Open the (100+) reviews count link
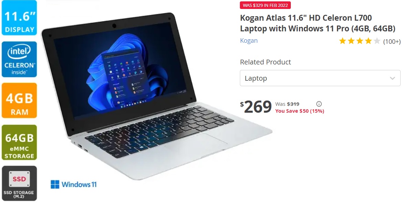Viewport: 403px width, 203px height. tap(392, 41)
